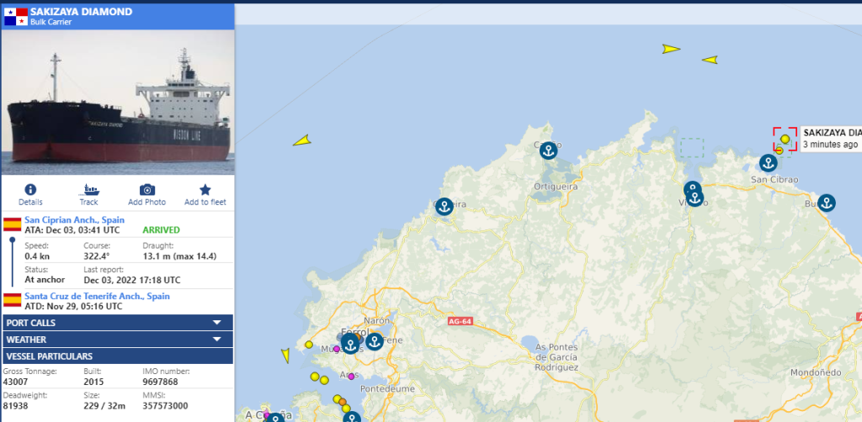Image resolution: width=862 pixels, height=422 pixels.
Task: Select the anchor port marker near Ortigueira
Action: [x=548, y=151]
